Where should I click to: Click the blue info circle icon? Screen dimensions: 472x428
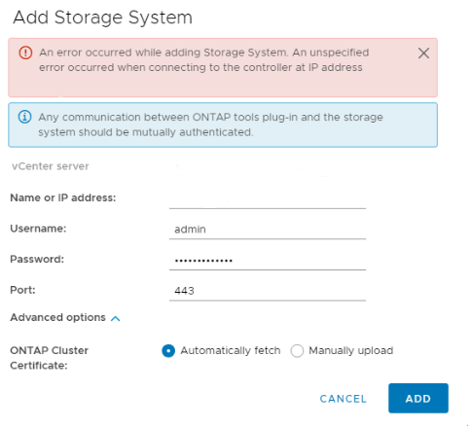click(x=25, y=117)
